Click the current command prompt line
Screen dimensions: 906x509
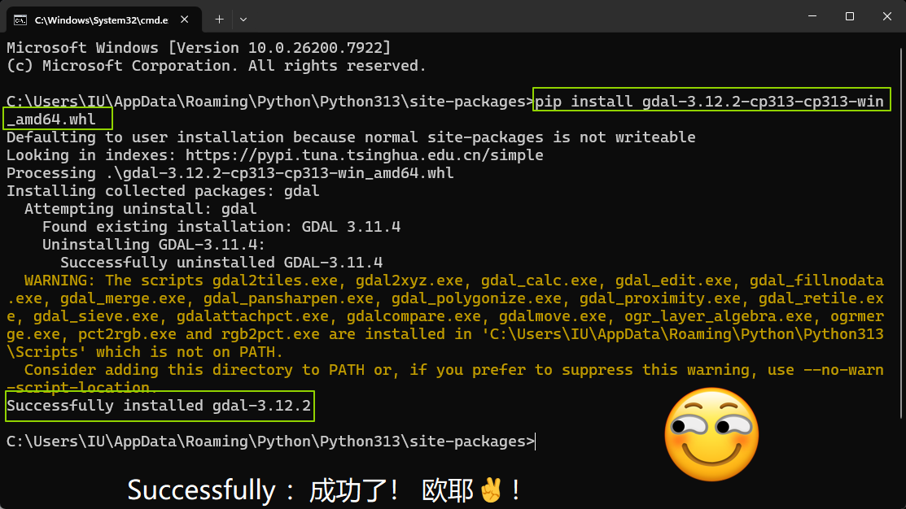click(270, 442)
